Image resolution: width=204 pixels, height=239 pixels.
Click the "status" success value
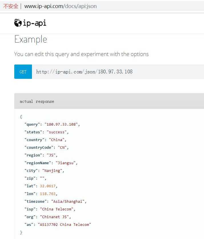point(57,132)
